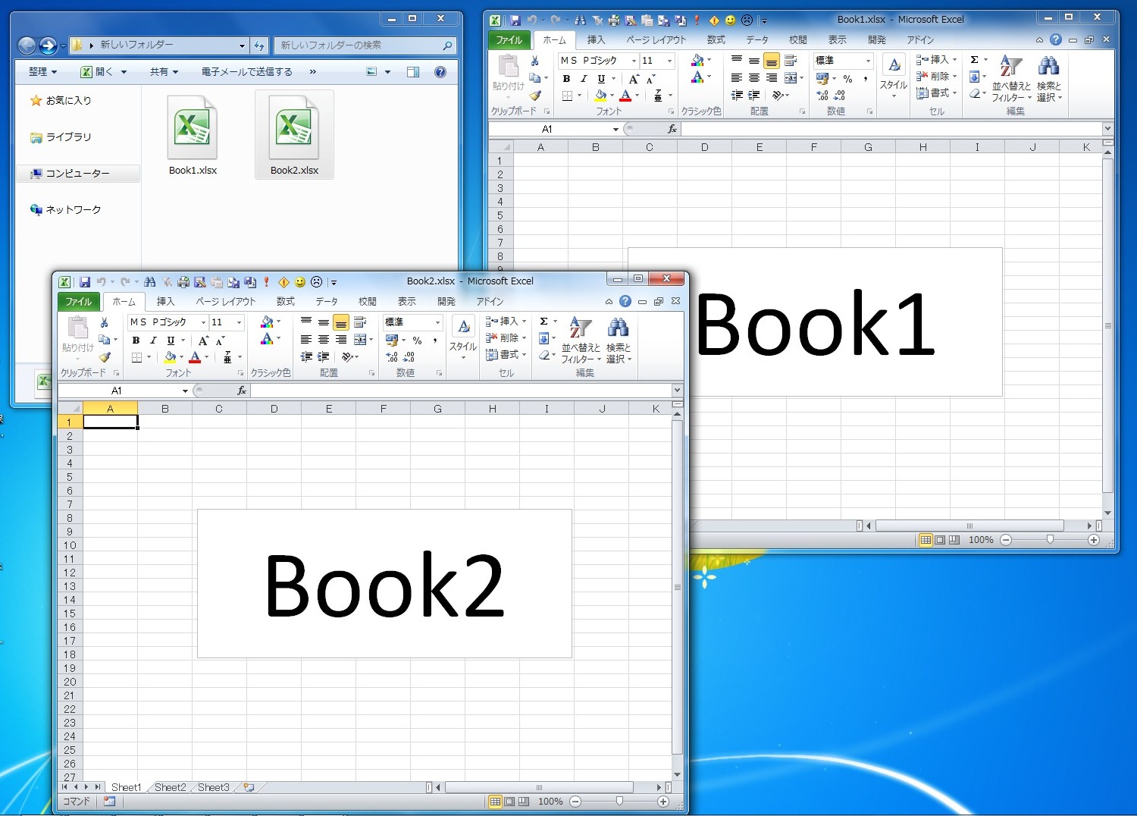Image resolution: width=1137 pixels, height=816 pixels.
Task: Expand Name Box dropdown arrow in Book2
Action: click(x=185, y=391)
